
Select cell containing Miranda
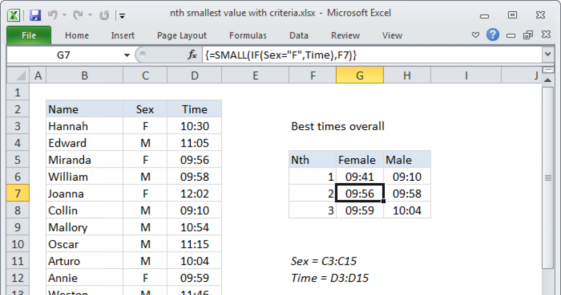click(x=84, y=160)
